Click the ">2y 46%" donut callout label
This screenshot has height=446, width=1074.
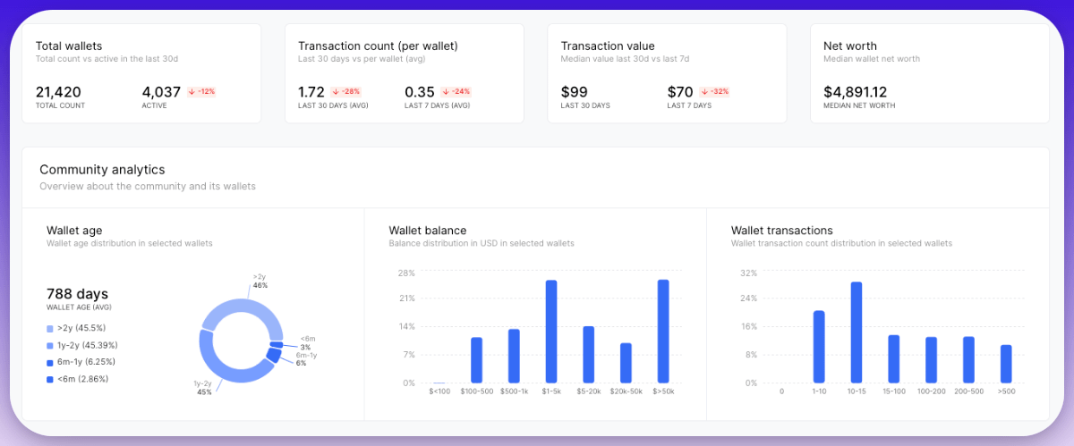click(x=260, y=281)
